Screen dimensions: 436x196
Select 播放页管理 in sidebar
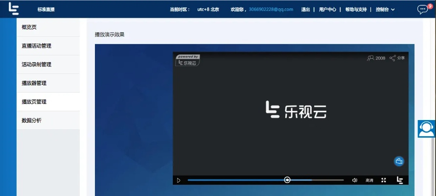(48, 102)
